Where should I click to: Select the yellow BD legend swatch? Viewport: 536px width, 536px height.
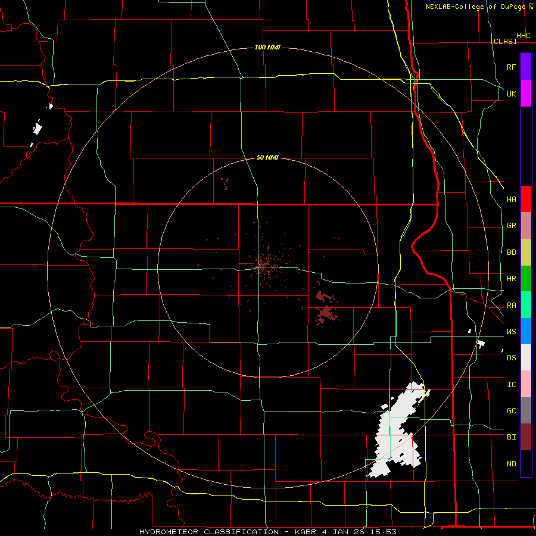(x=526, y=253)
